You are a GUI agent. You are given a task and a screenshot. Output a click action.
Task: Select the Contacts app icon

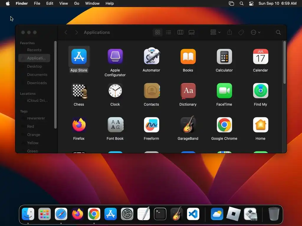[x=152, y=91]
